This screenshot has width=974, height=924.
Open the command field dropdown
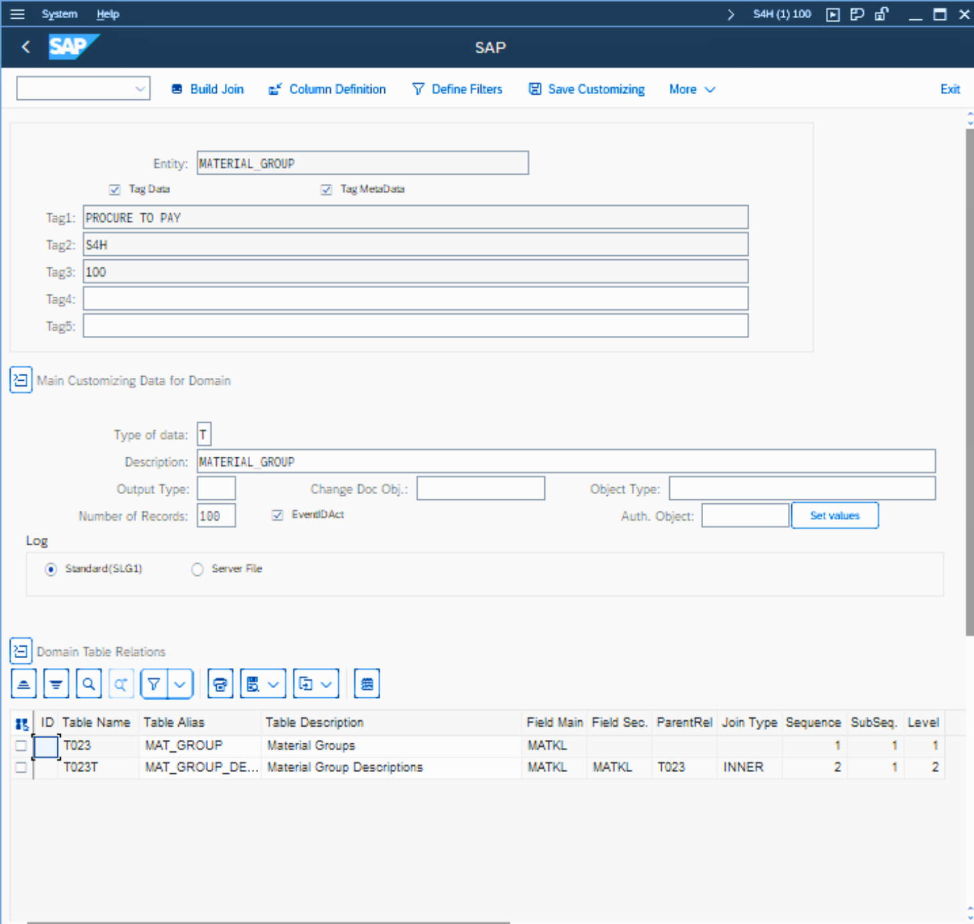tap(139, 89)
